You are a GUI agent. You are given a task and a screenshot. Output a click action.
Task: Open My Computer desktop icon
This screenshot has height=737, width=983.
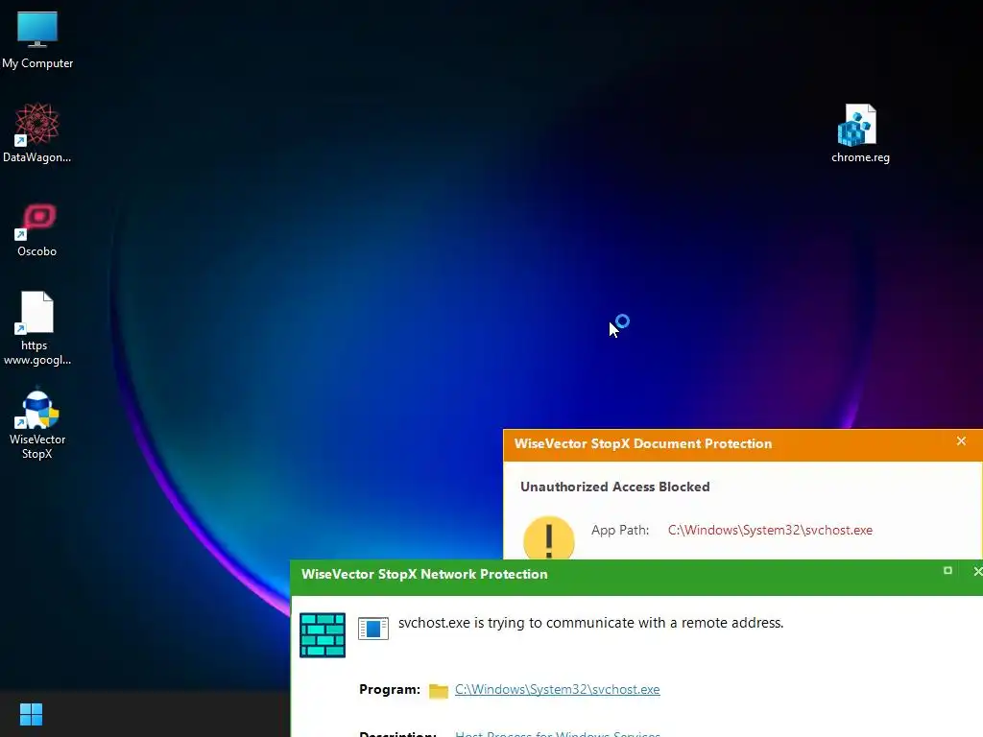pos(37,38)
